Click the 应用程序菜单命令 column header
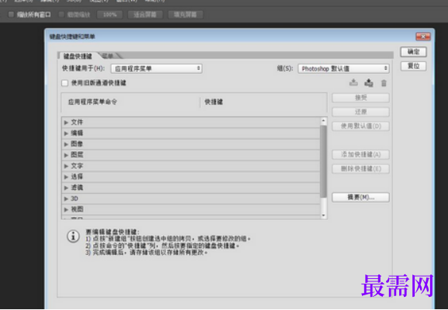 click(92, 102)
